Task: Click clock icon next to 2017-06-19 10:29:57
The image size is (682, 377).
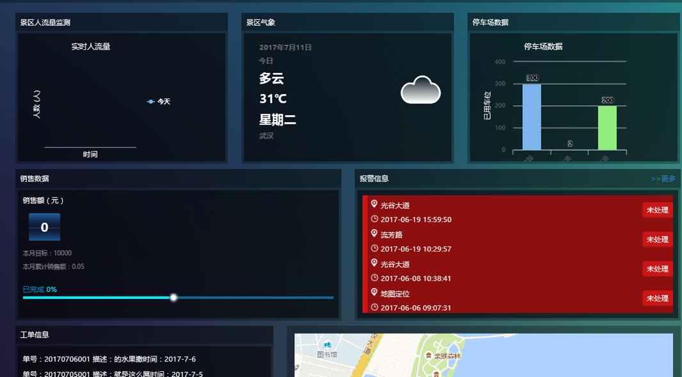Action: tap(374, 248)
